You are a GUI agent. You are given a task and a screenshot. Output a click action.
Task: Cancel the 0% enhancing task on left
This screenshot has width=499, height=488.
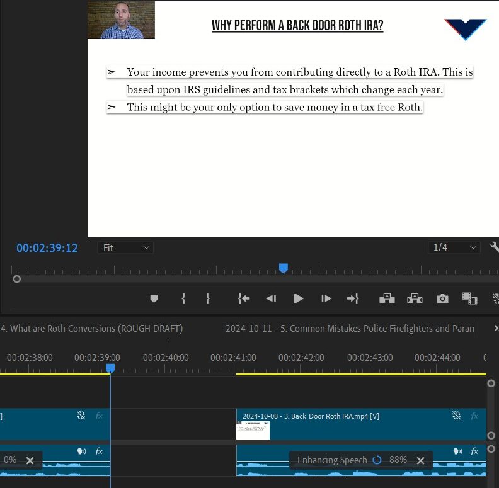(x=30, y=460)
